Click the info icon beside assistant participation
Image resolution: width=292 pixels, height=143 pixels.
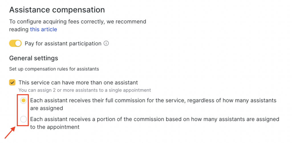106,44
